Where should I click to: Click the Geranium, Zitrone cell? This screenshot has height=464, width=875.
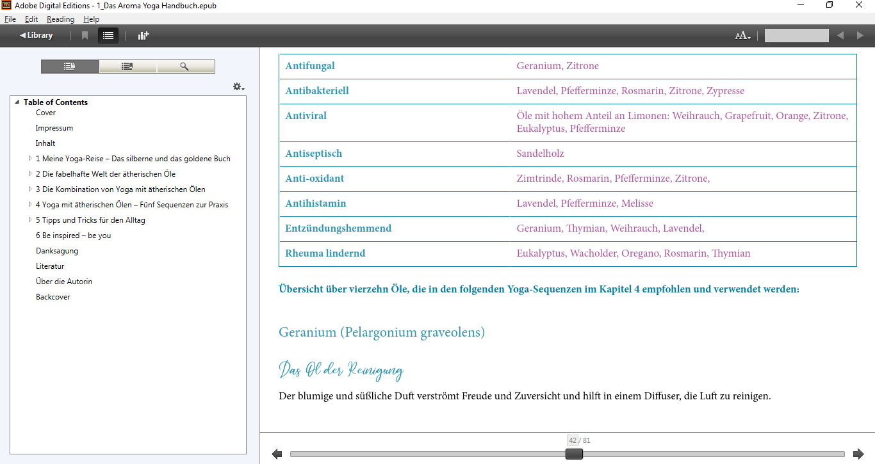[683, 67]
